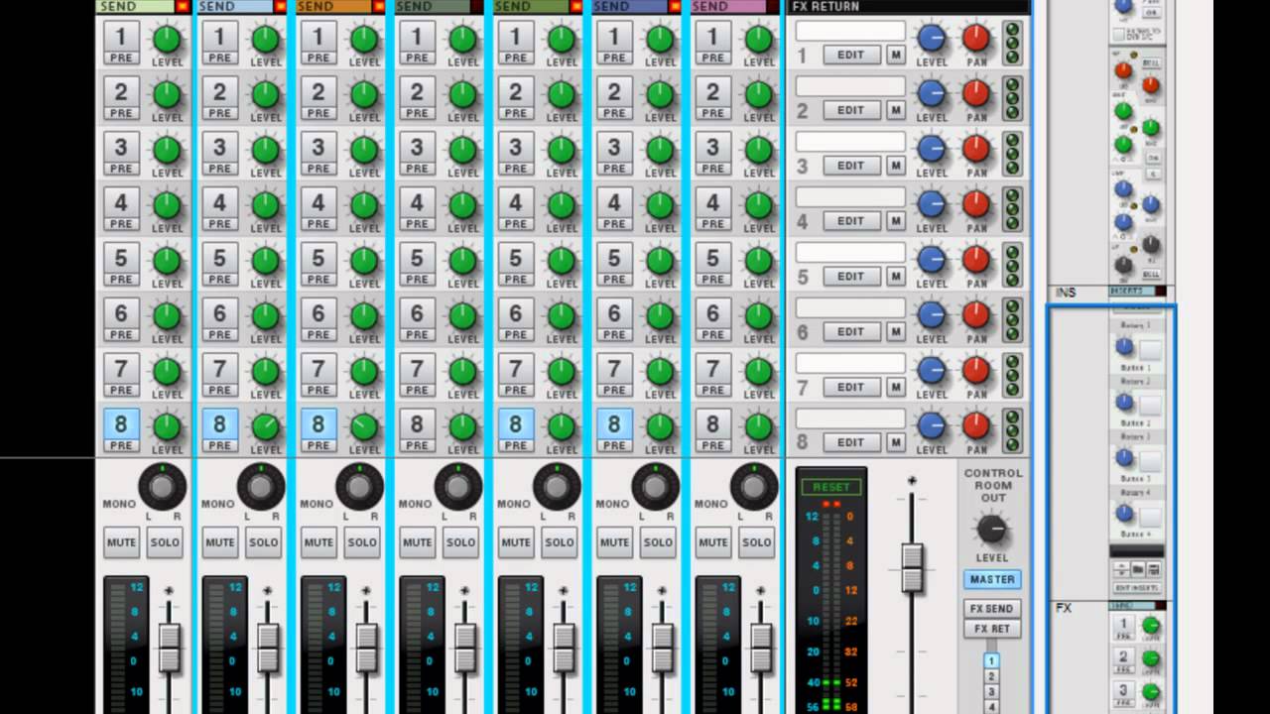This screenshot has height=714, width=1270.
Task: Click send 2 LEVEL knob on fifth channel
Action: click(x=562, y=94)
